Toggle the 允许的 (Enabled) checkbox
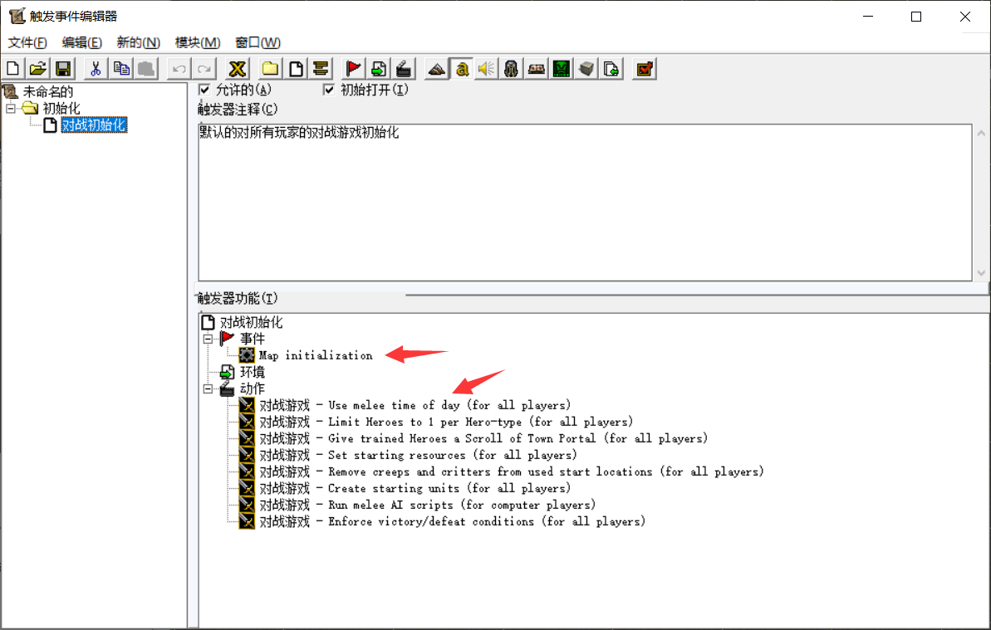The image size is (991, 630). (x=205, y=90)
